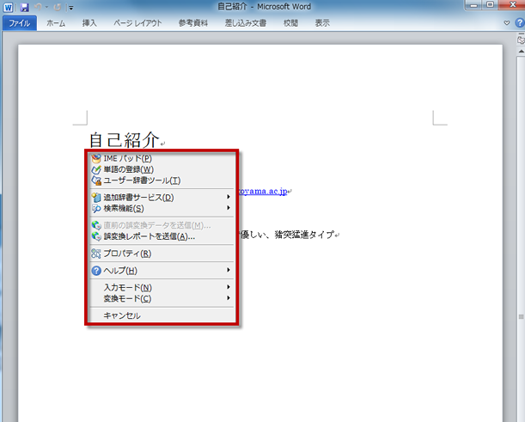The width and height of the screenshot is (525, 422).
Task: Click the Save icon in Quick Access Toolbar
Action: coord(24,7)
